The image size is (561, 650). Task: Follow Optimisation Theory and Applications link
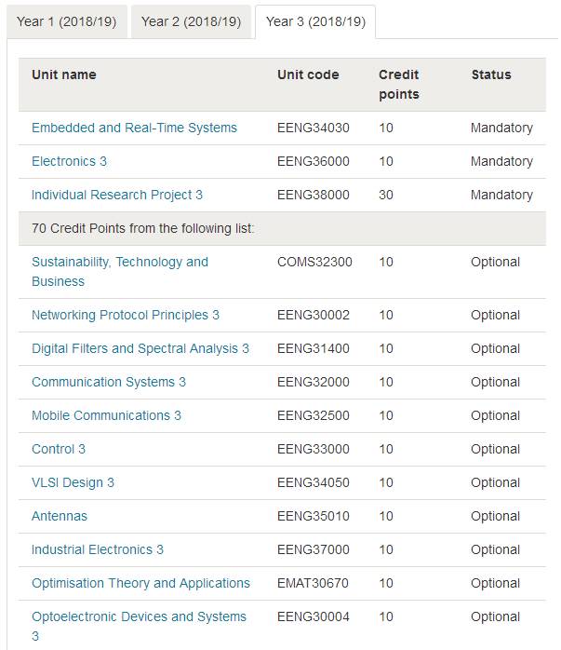(140, 584)
